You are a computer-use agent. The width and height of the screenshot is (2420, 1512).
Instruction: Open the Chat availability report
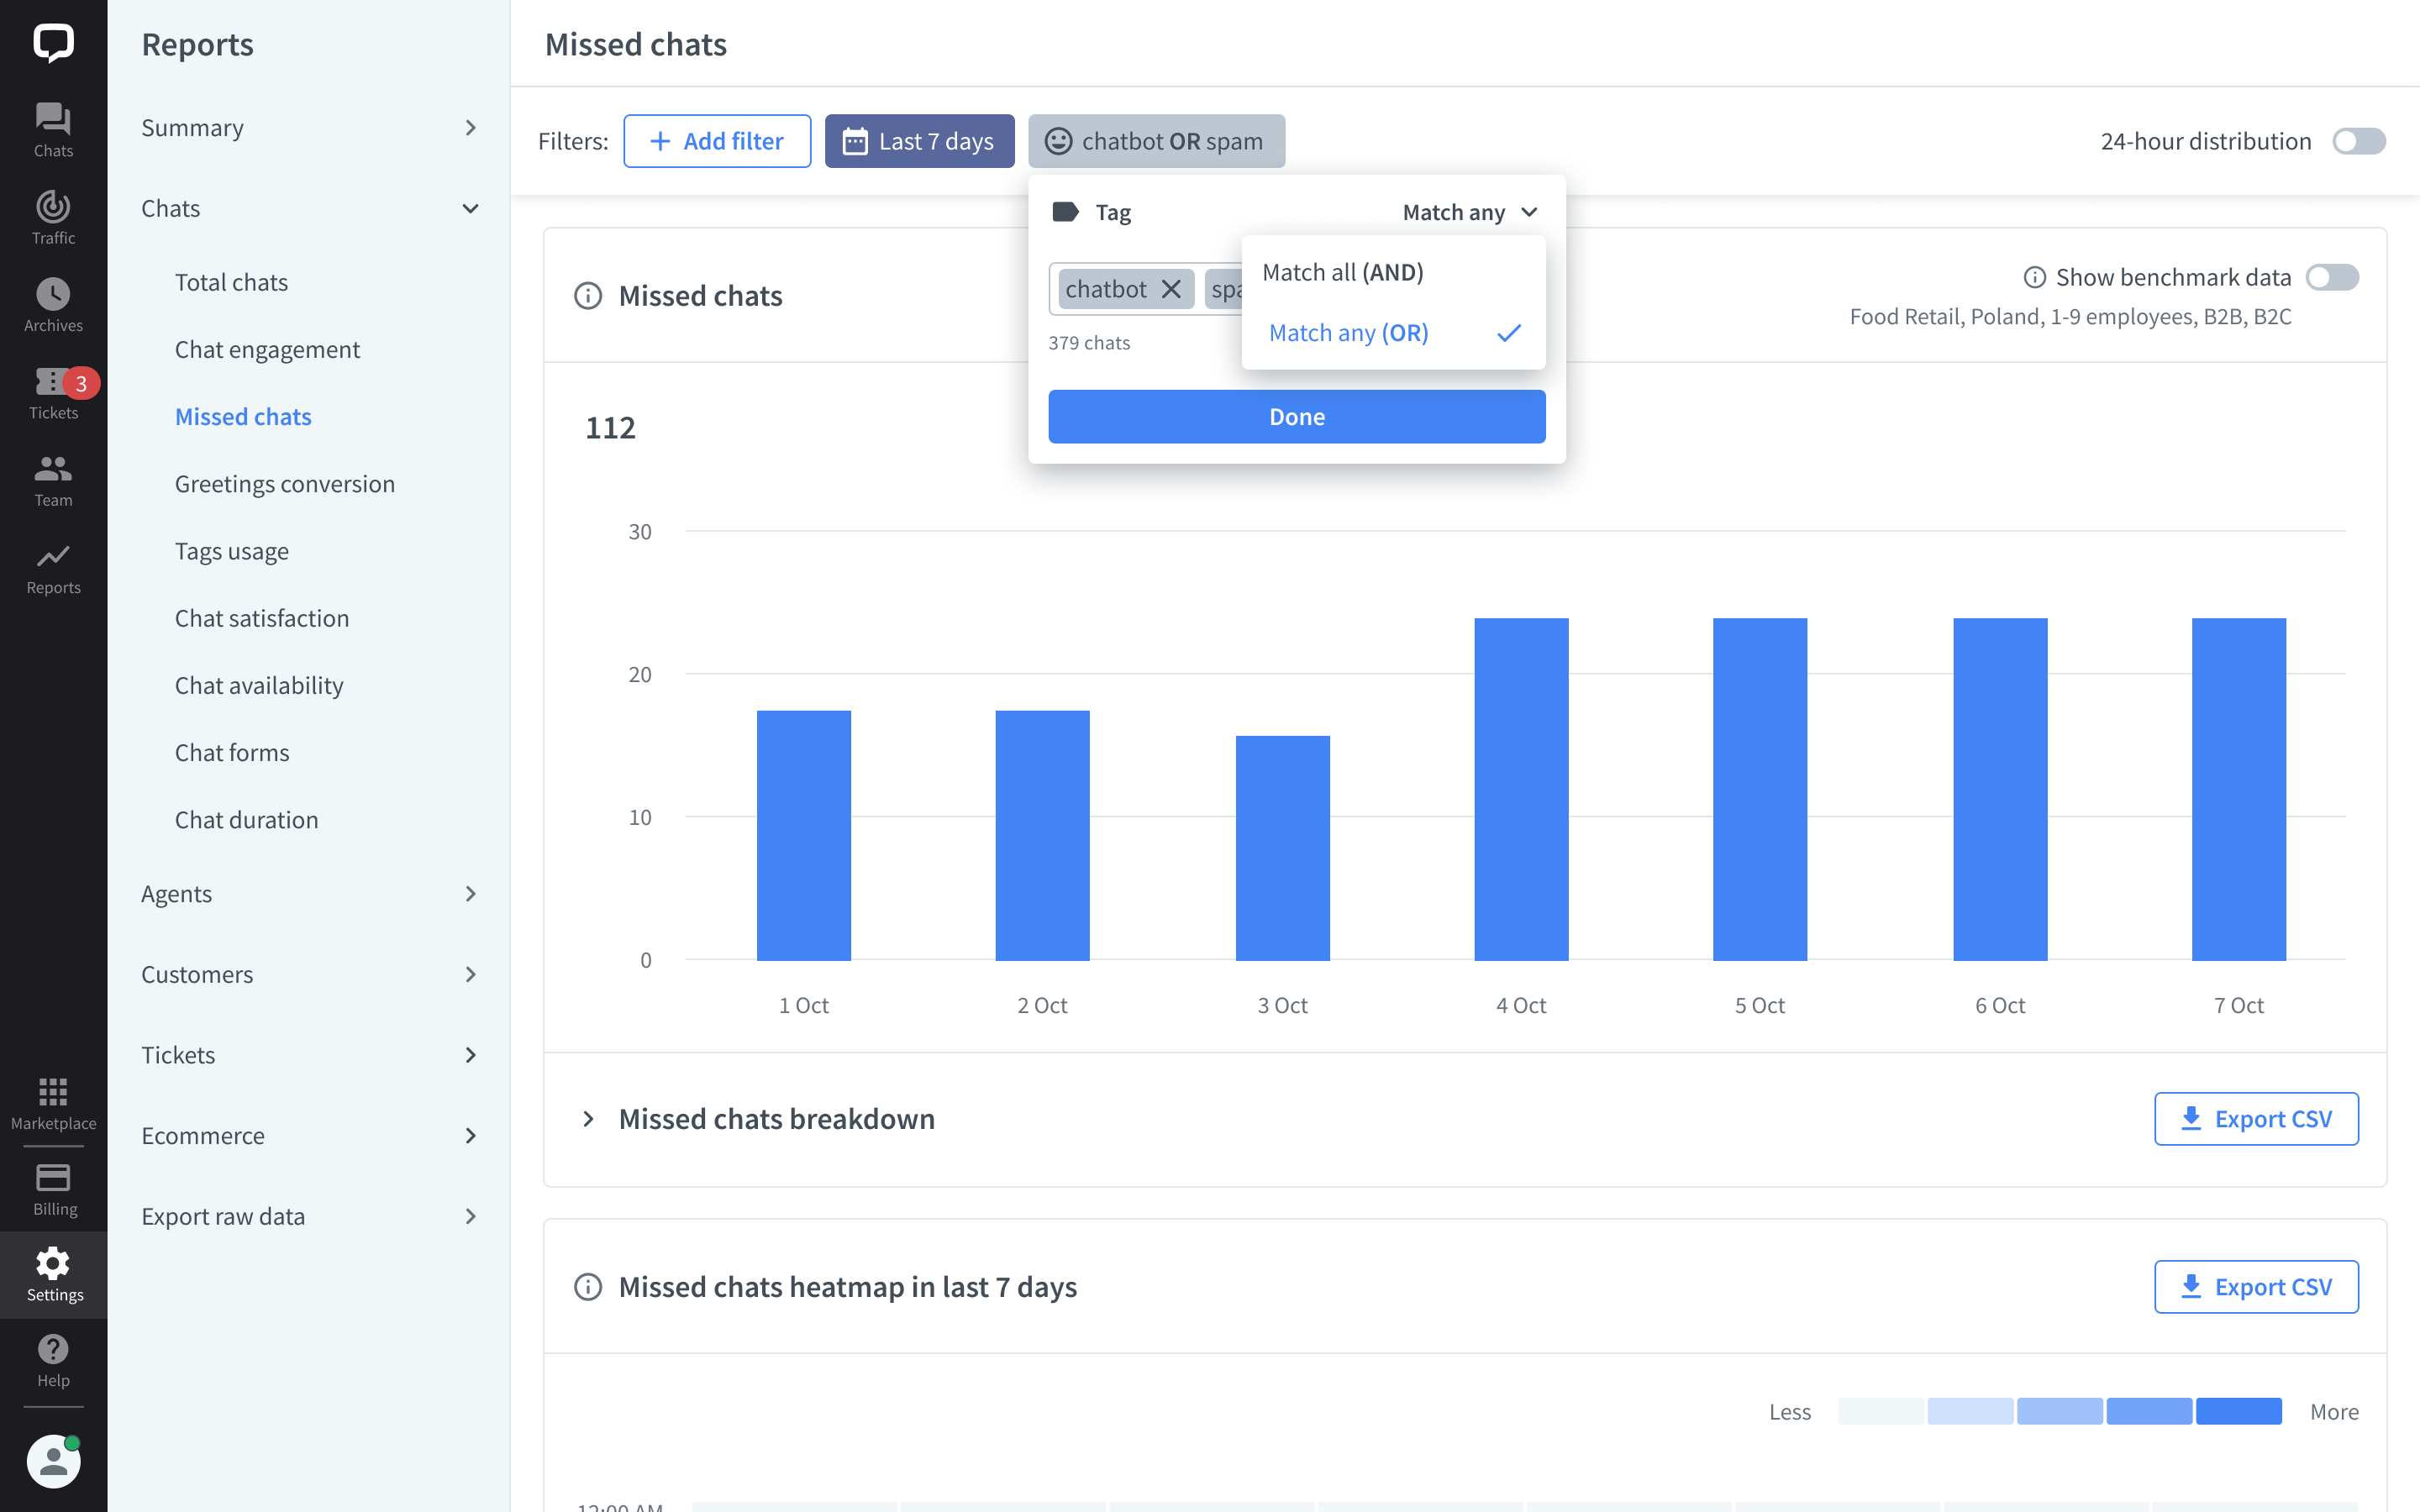tap(259, 685)
